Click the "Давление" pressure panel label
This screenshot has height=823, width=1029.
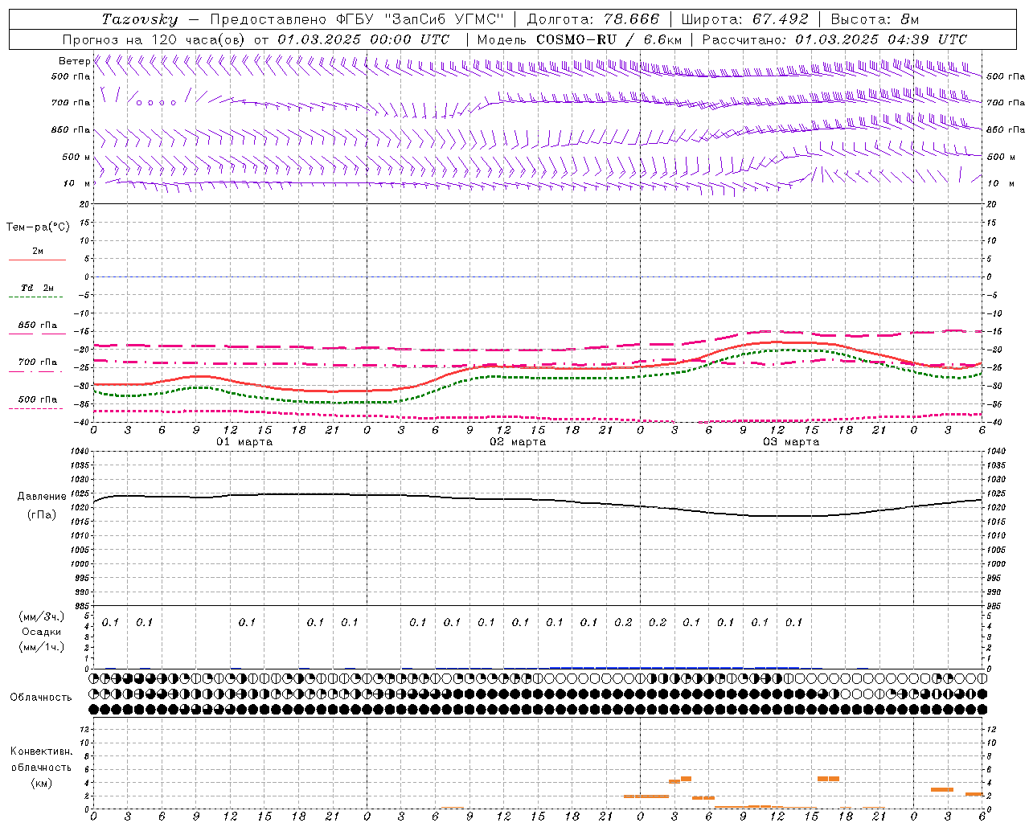[42, 497]
